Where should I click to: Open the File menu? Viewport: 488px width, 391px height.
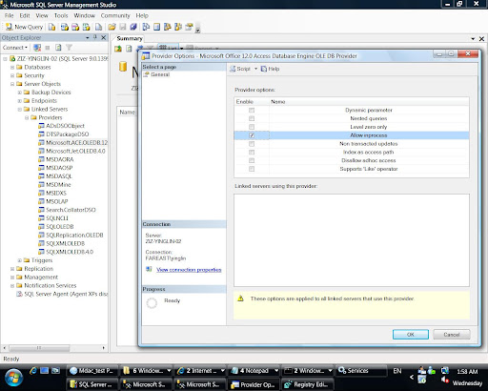point(10,15)
